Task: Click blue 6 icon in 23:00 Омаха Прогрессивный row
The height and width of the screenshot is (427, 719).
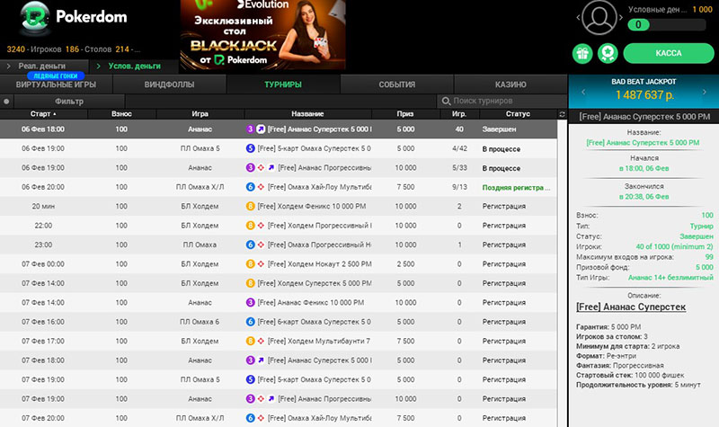Action: click(251, 245)
